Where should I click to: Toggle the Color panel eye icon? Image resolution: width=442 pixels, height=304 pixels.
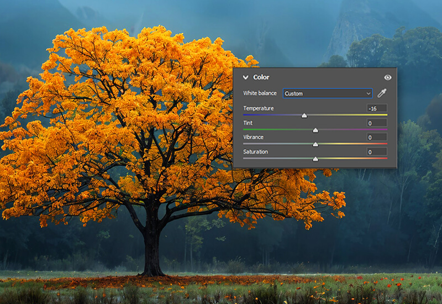coord(387,77)
